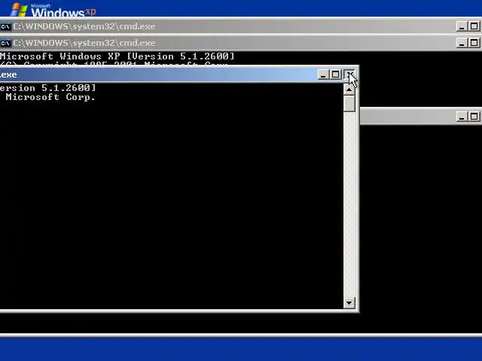The image size is (482, 361).
Task: Click the scrollbar track below the thumb
Action: pos(349,205)
